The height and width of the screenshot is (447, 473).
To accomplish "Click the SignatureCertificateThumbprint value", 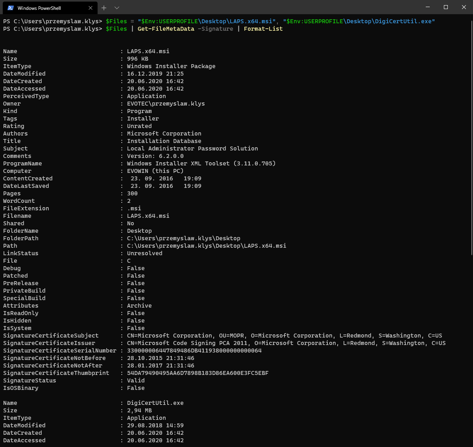I will click(x=198, y=373).
